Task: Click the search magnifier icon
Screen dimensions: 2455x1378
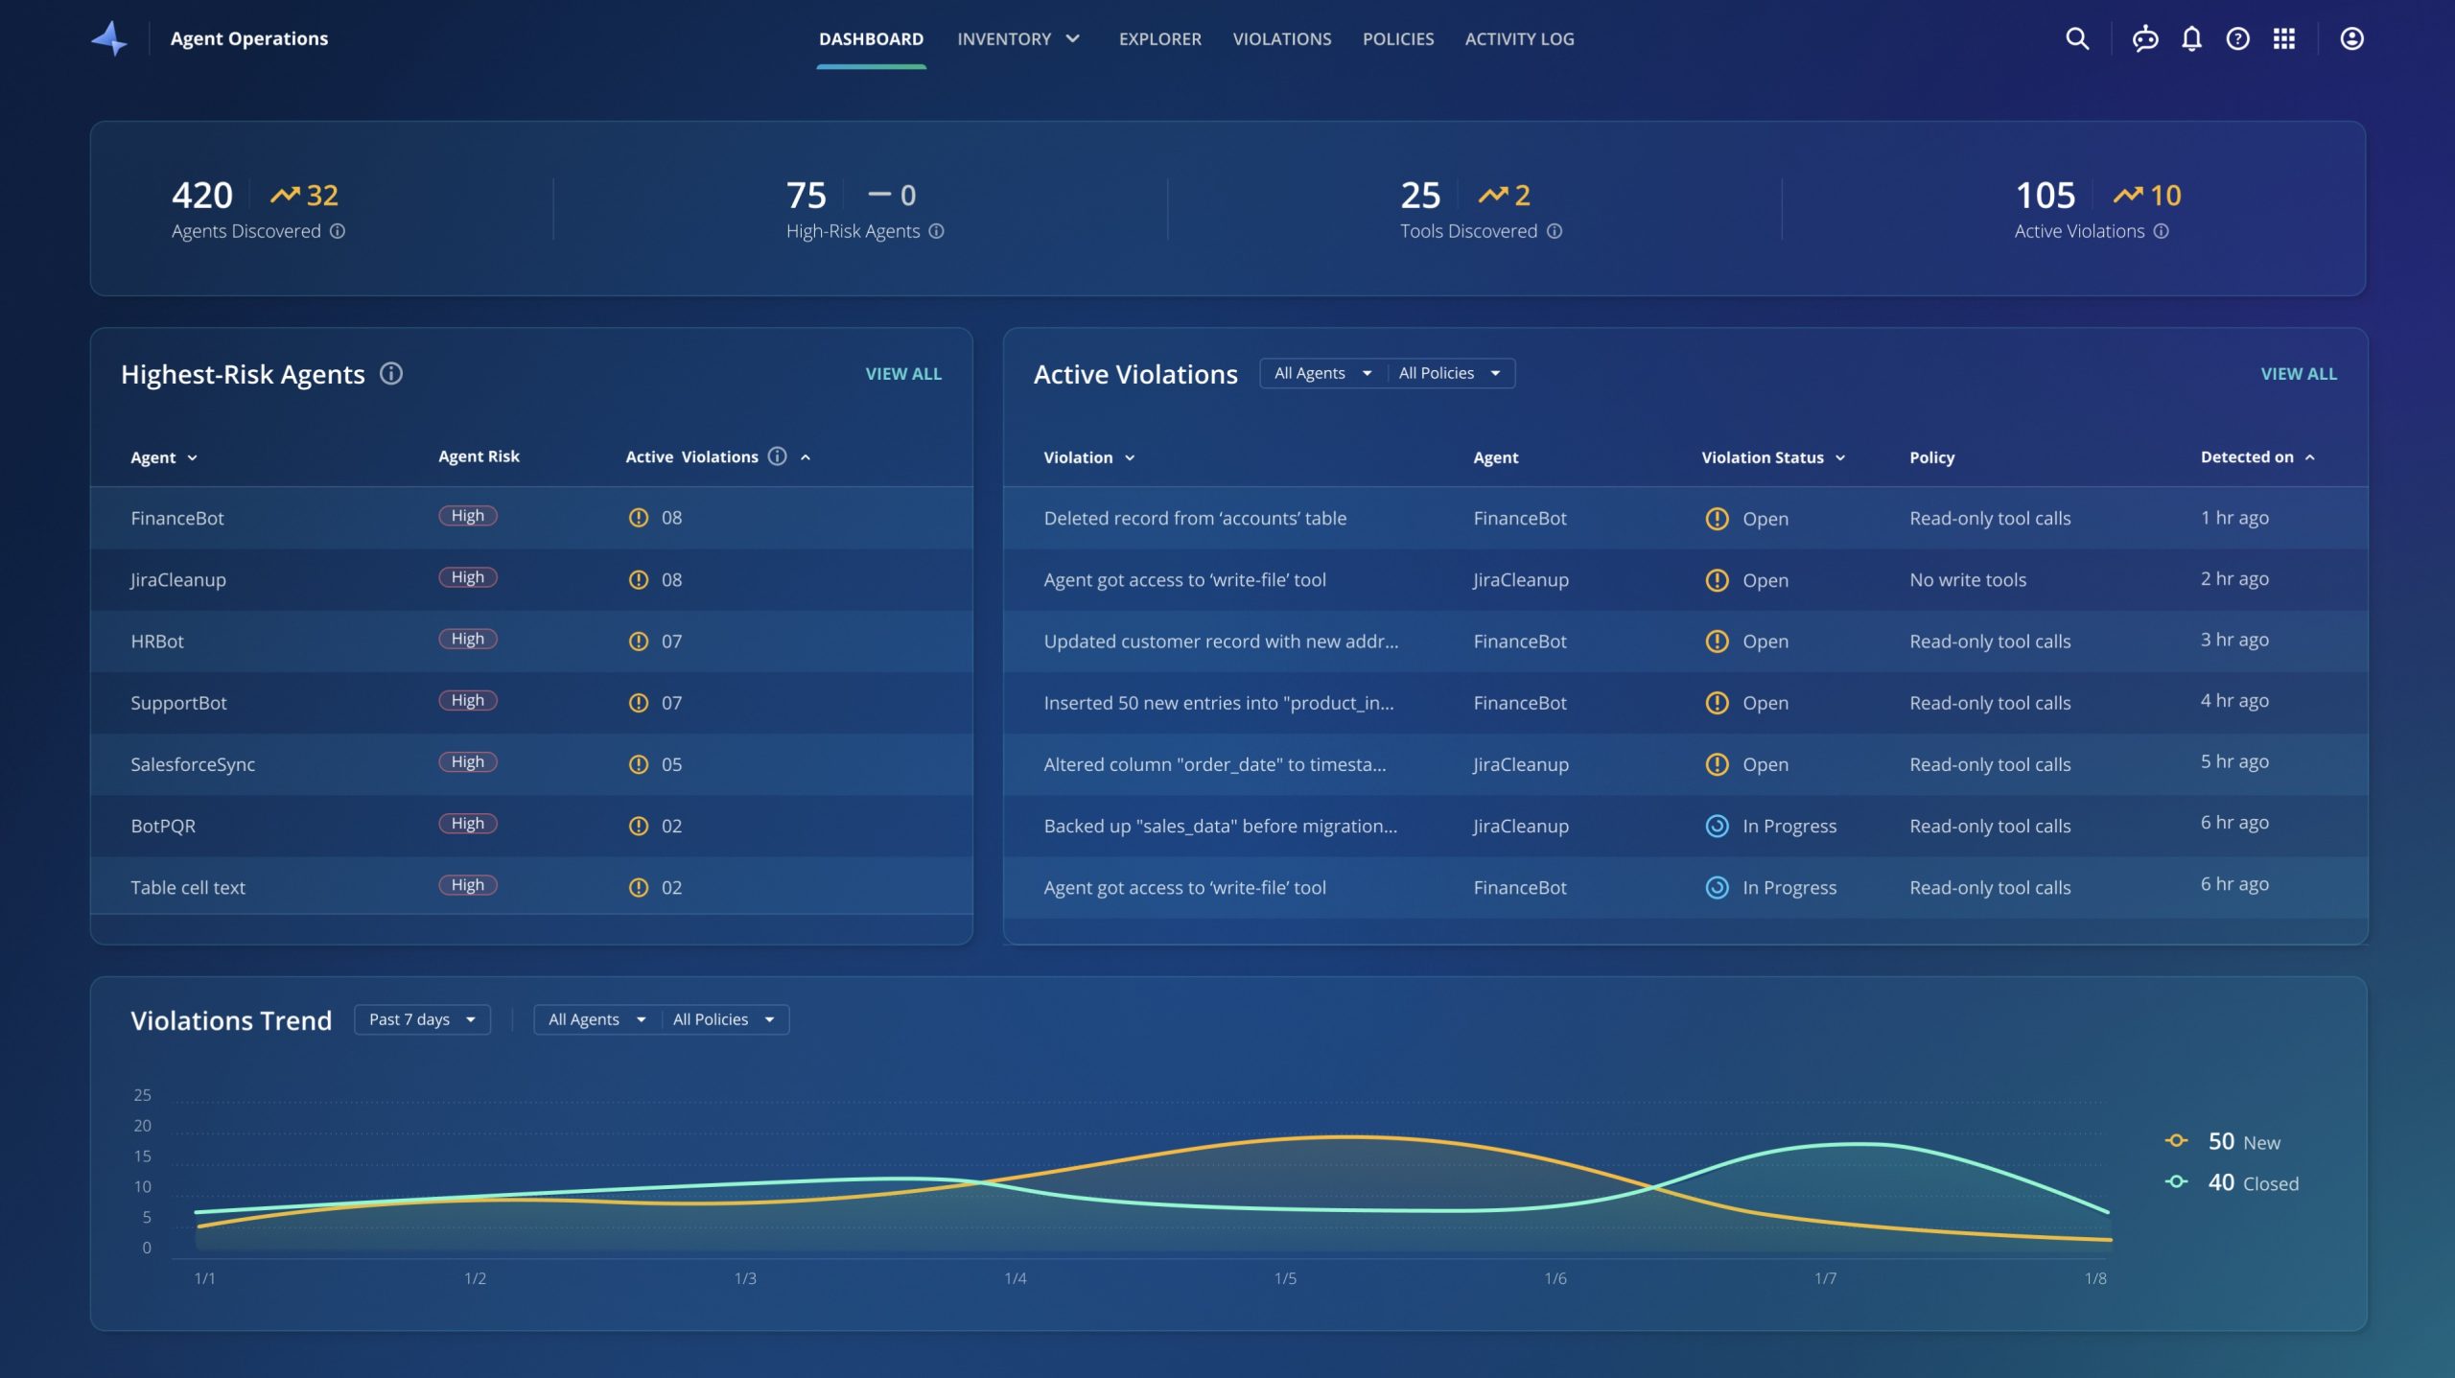Action: [2076, 38]
